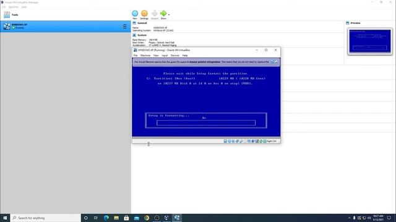396x222 pixels.
Task: Open File Explorer from the taskbar
Action: pyautogui.click(x=116, y=218)
